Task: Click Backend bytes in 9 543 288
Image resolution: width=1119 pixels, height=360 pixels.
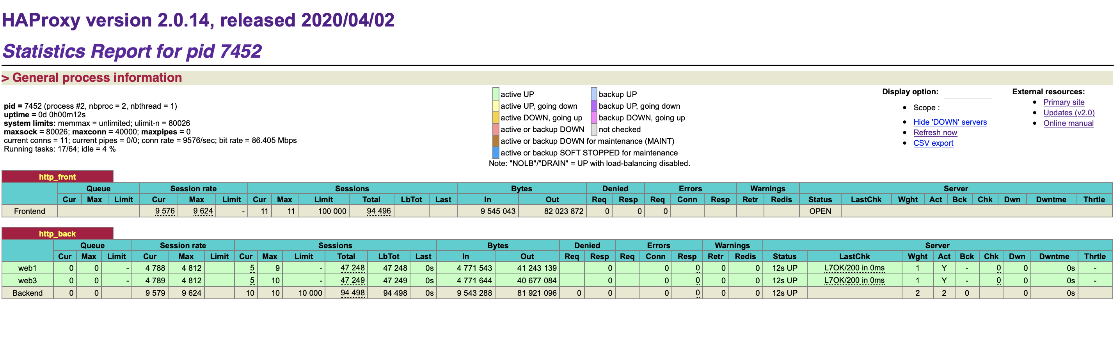Action: coord(474,293)
